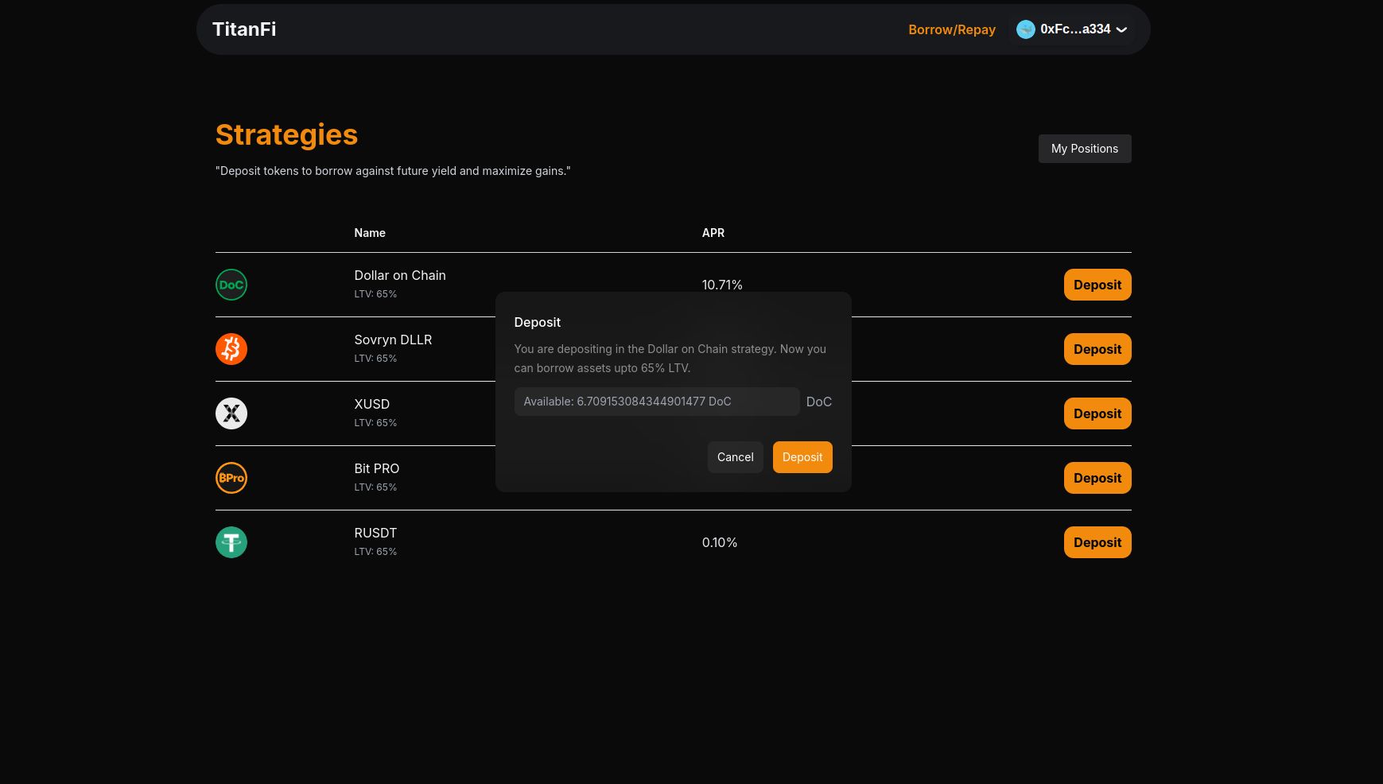The image size is (1383, 784).
Task: Click Deposit for Dollar on Chain row
Action: 1097,285
